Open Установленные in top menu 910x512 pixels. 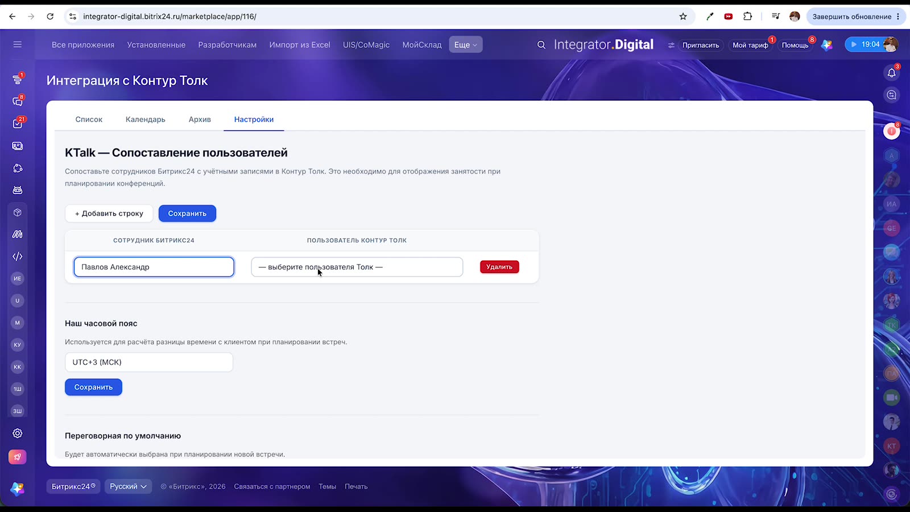(156, 45)
